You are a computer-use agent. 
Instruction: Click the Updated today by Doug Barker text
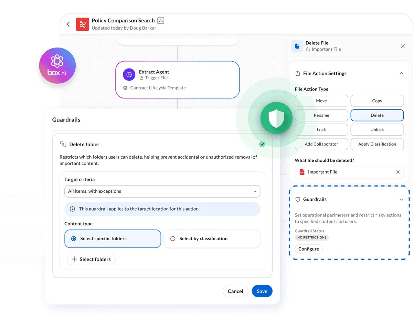coord(124,28)
